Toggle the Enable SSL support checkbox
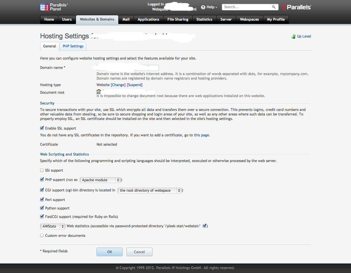The height and width of the screenshot is (273, 351). (x=42, y=128)
